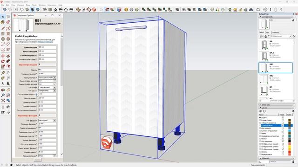Open the Позиция стоек dropdown
The width and height of the screenshot is (298, 167).
[x=47, y=77]
